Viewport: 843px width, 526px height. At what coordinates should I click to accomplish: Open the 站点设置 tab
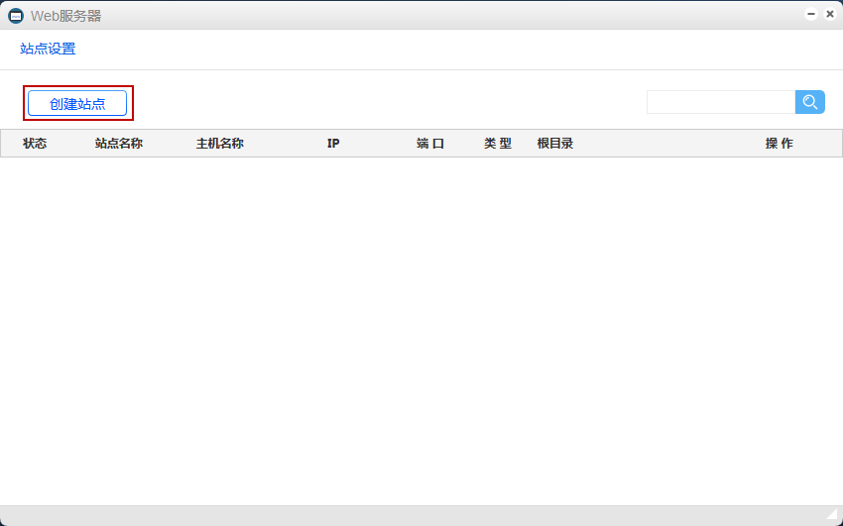48,49
